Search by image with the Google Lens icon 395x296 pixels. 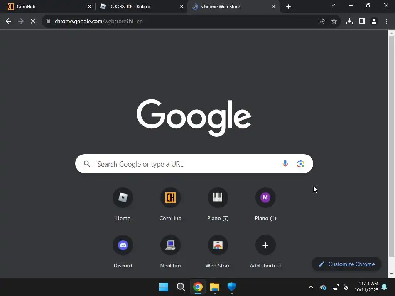click(300, 163)
